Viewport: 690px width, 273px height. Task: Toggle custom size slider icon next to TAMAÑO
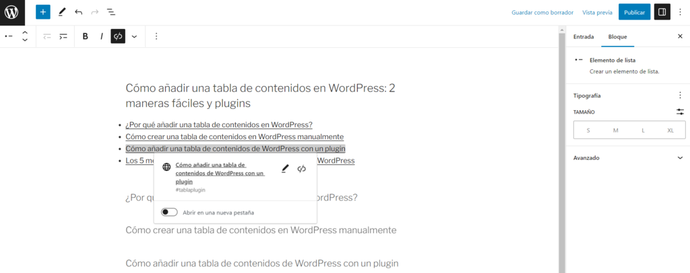[x=681, y=112]
